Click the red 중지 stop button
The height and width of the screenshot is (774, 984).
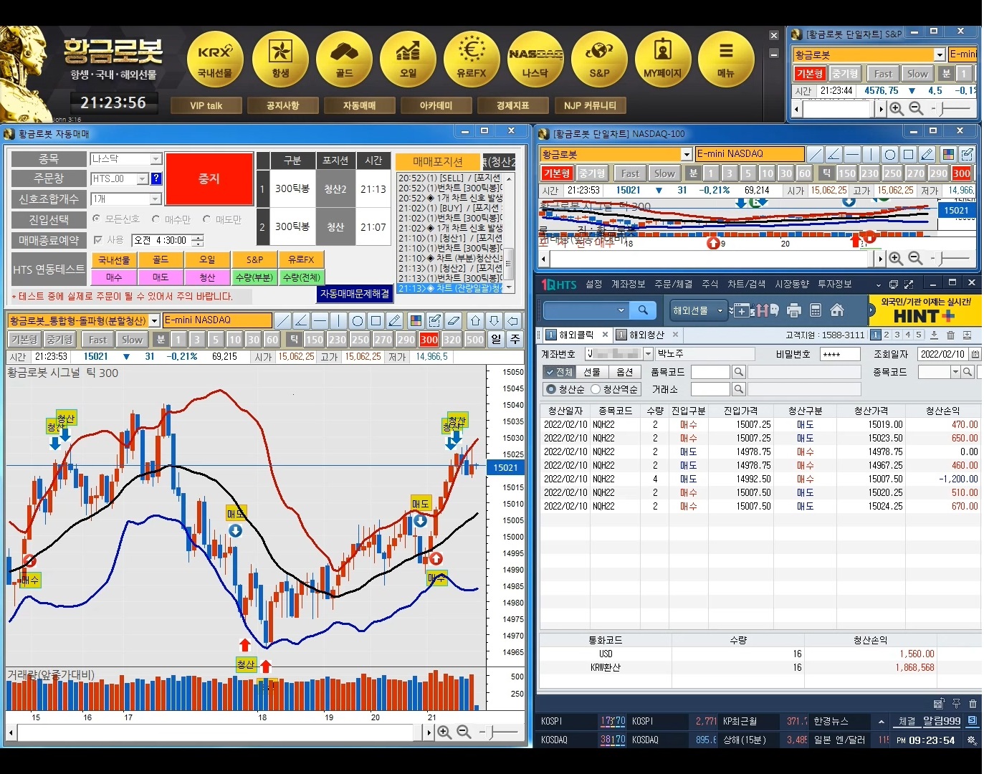209,178
